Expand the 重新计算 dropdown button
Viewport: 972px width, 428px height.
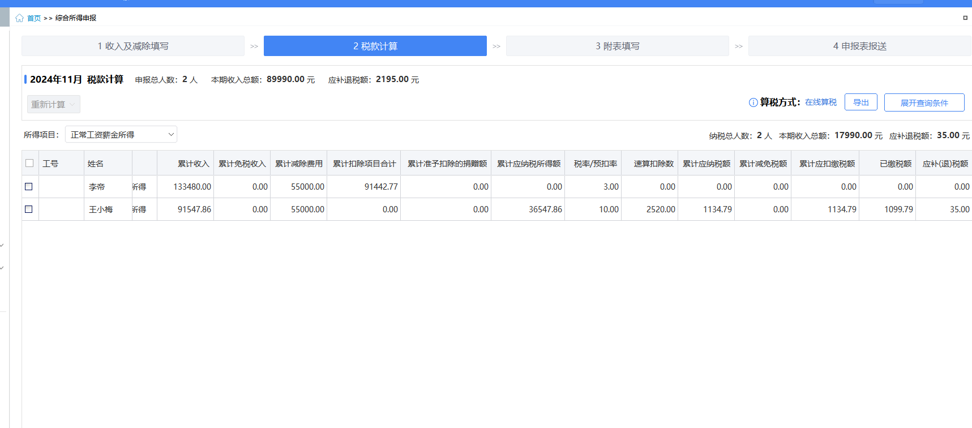tap(54, 104)
